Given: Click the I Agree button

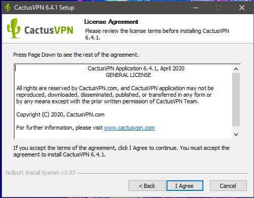Looking at the screenshot, I should (x=185, y=186).
